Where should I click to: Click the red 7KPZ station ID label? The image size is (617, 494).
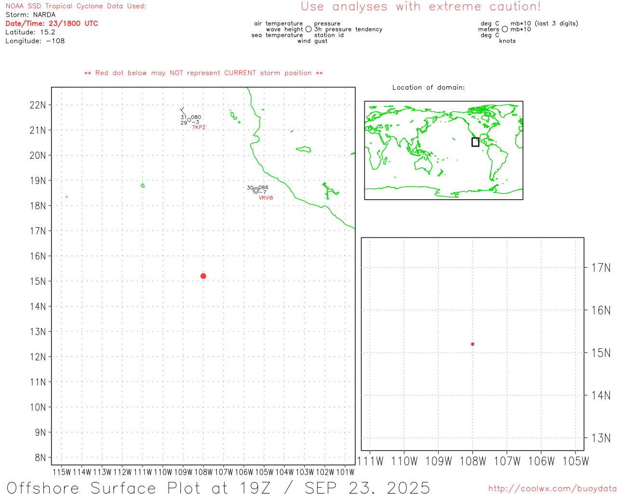[x=199, y=127]
